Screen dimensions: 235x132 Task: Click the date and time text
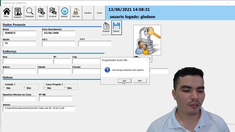point(129,10)
